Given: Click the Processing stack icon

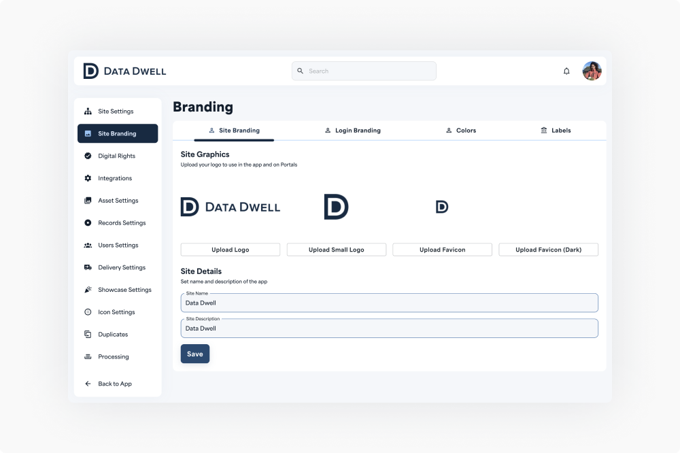Looking at the screenshot, I should point(88,356).
